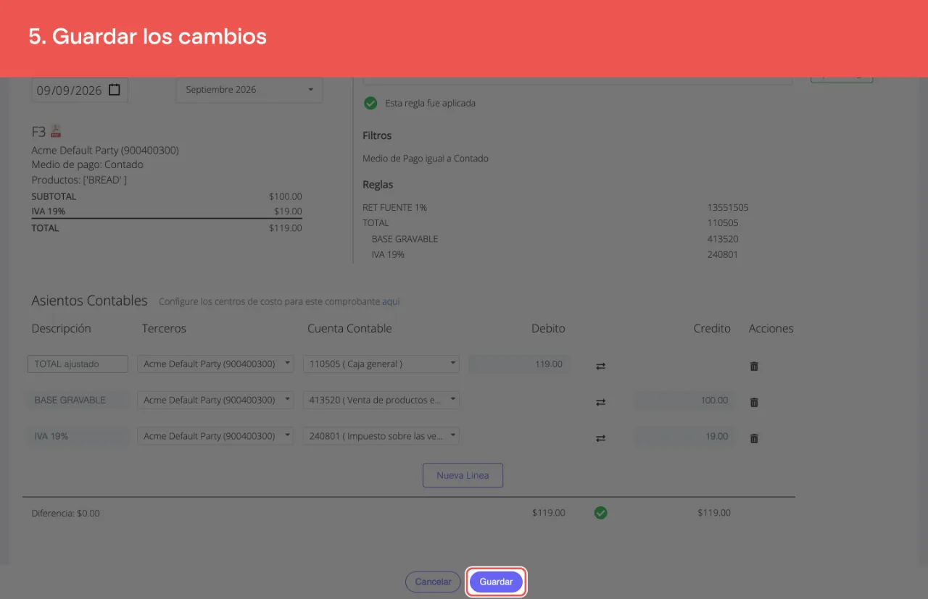Screen dimensions: 928x599
Task: Open Terceros dropdown on IVA 19% row
Action: [x=215, y=436]
